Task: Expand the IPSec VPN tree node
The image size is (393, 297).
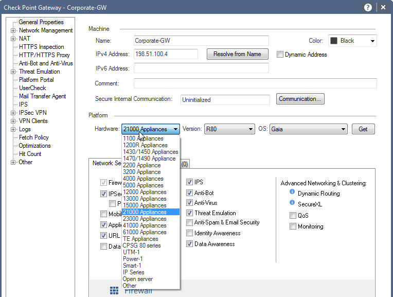Action: (x=13, y=113)
